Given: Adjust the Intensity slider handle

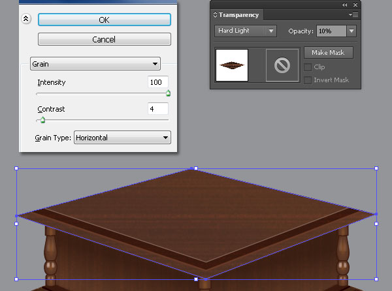Looking at the screenshot, I should [x=169, y=93].
